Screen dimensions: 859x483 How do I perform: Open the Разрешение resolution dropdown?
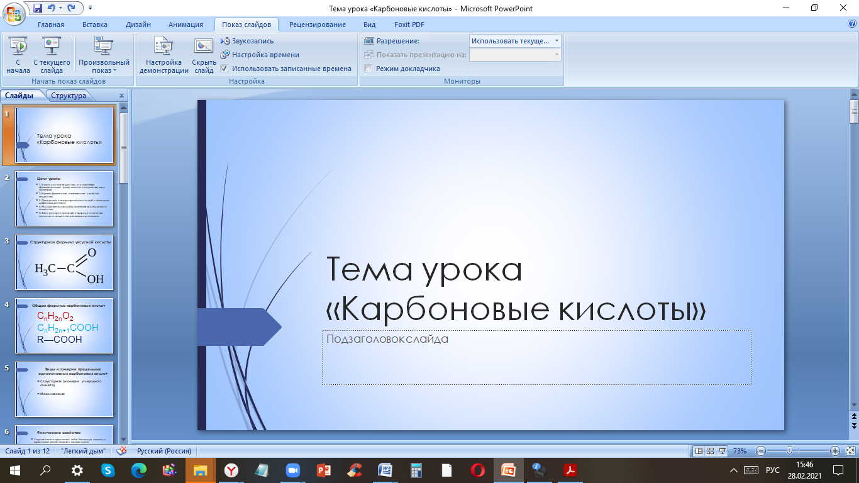point(557,41)
